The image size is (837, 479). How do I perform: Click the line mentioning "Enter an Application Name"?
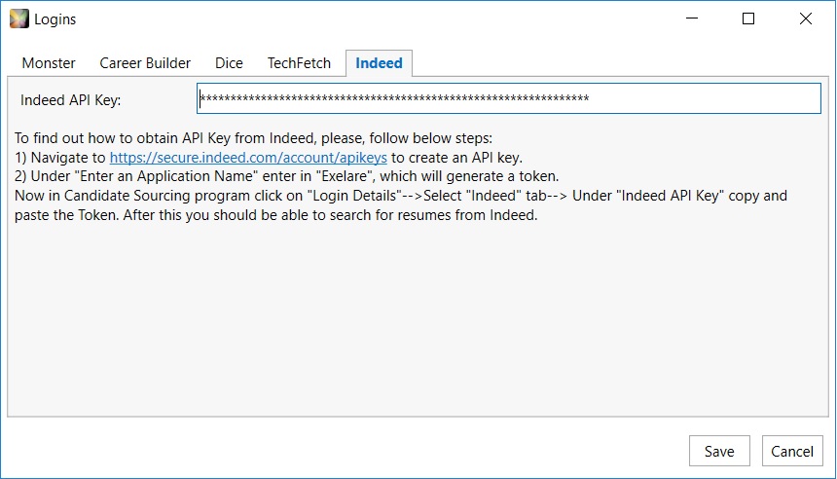coord(287,176)
